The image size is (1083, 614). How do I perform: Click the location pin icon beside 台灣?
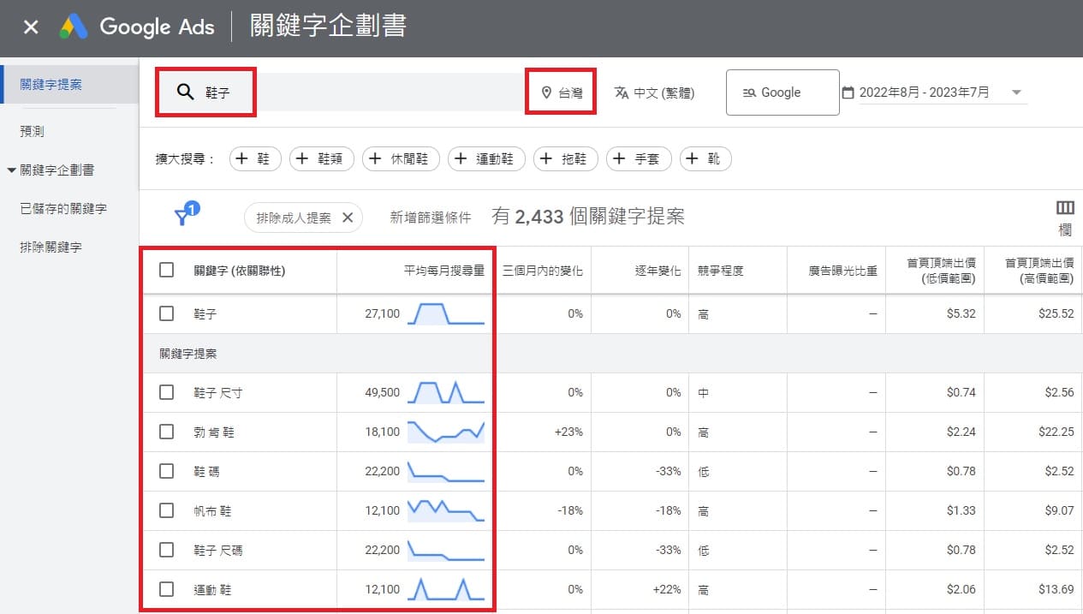tap(546, 92)
